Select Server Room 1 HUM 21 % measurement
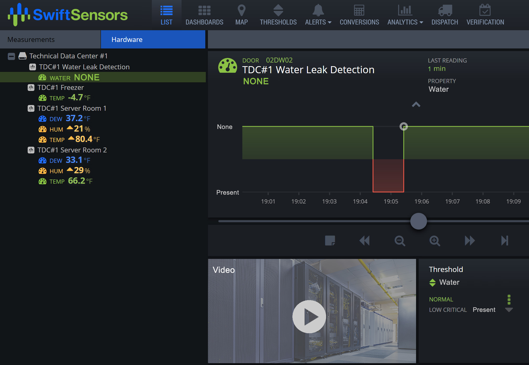Screen dimensions: 529x365 64,129
